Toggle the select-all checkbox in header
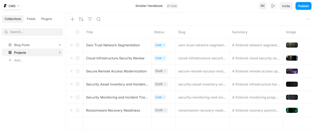313x130 pixels. point(78,32)
